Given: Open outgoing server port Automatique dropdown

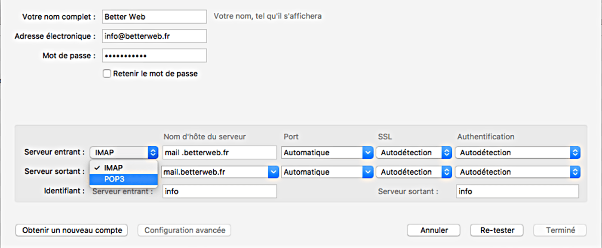Looking at the screenshot, I should tap(327, 172).
